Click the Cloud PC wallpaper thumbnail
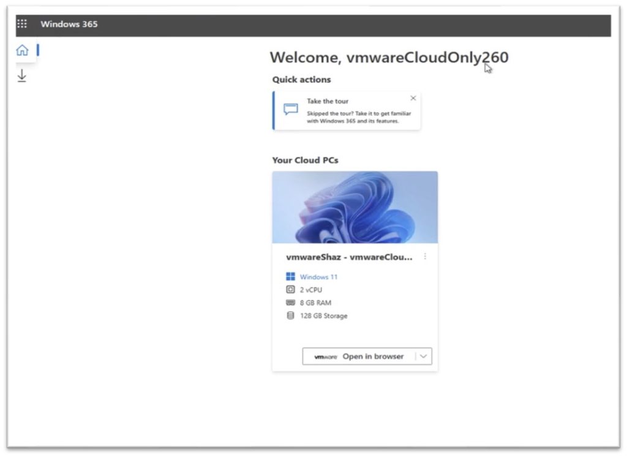The width and height of the screenshot is (627, 457). [x=355, y=207]
